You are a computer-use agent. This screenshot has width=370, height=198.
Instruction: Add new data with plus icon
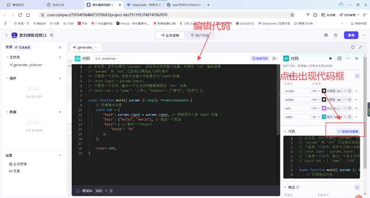[x=60, y=112]
